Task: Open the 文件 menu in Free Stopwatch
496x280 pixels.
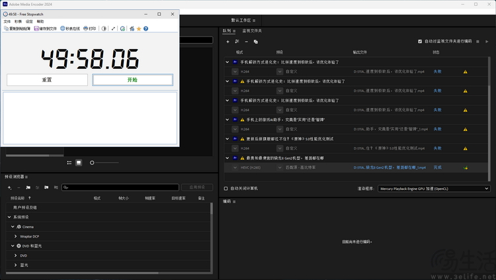Action: point(7,22)
